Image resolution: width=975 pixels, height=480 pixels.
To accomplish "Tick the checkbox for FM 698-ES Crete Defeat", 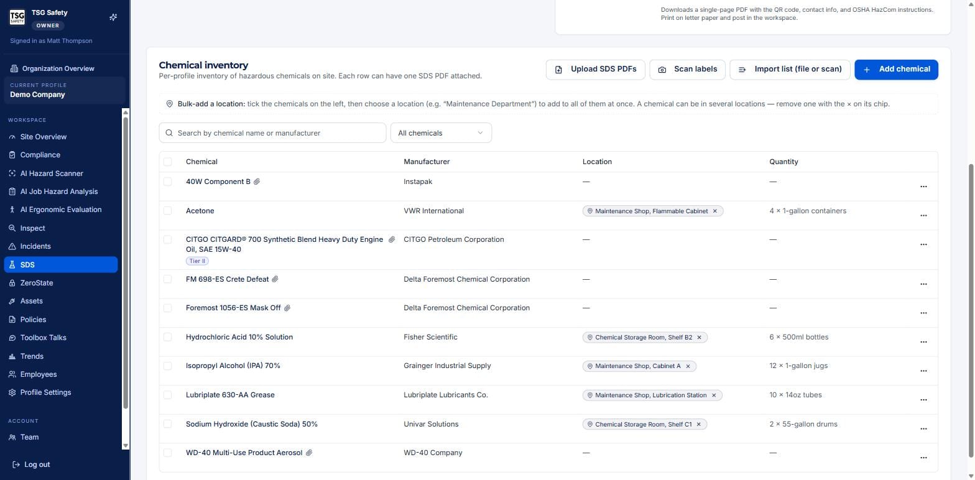I will click(167, 279).
